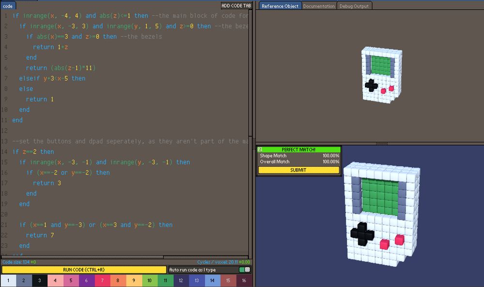Click the line 13 '--set the buttons' comment
Screen dimensions: 484x287
130,141
